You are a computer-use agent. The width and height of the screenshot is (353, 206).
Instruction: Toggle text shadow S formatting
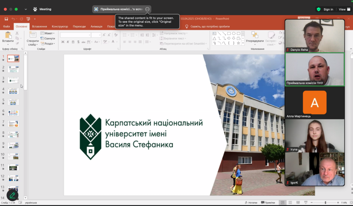tap(78, 42)
